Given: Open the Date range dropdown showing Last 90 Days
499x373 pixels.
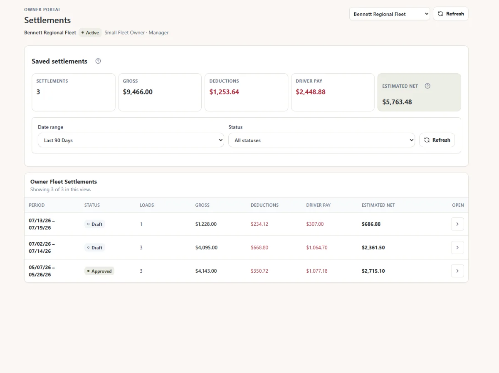Looking at the screenshot, I should point(131,140).
